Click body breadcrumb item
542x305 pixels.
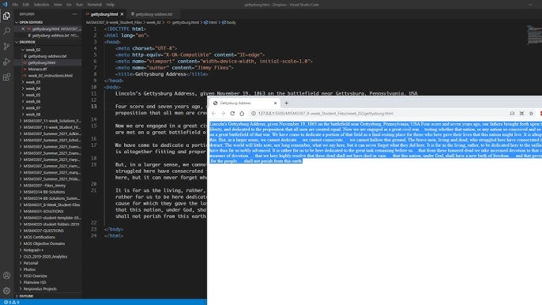231,22
